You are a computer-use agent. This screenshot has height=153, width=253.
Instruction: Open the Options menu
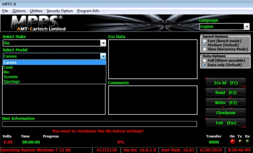[x=19, y=11]
